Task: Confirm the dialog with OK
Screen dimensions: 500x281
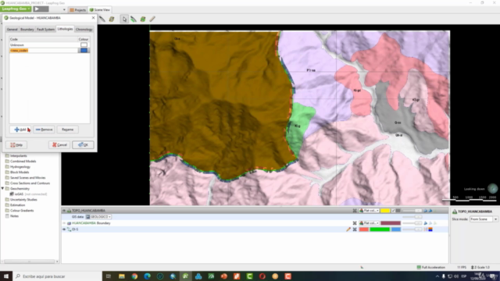Action: click(x=83, y=145)
